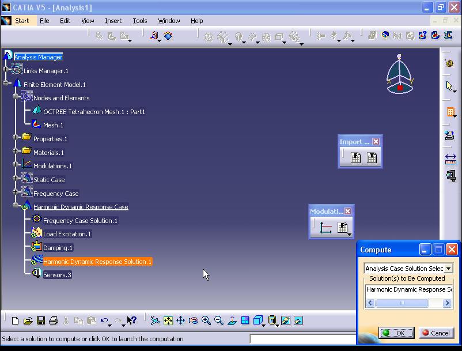Confirm computation with OK button
This screenshot has width=462, height=351.
[x=396, y=333]
